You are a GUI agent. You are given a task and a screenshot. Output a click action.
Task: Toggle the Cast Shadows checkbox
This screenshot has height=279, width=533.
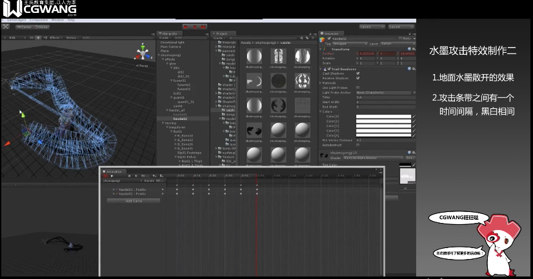pyautogui.click(x=357, y=73)
